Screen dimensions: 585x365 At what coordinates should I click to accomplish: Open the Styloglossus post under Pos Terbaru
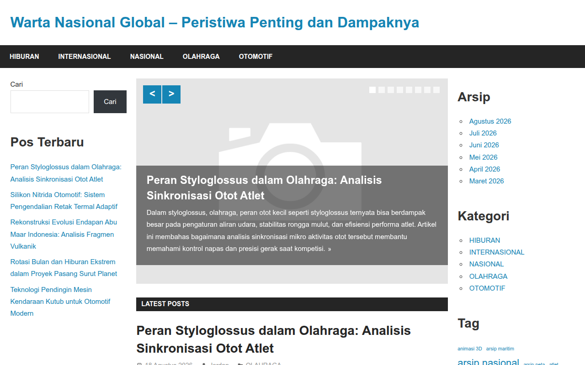pos(66,173)
